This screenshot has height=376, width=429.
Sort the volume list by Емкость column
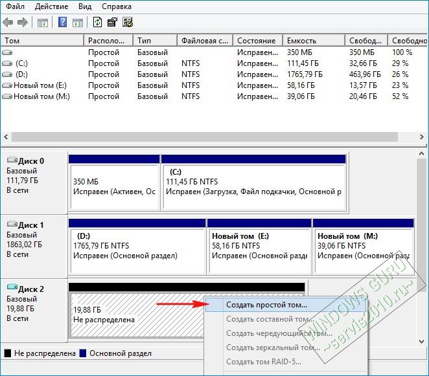pos(314,41)
